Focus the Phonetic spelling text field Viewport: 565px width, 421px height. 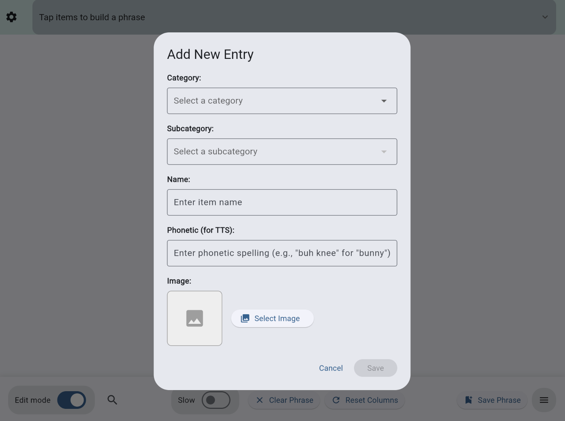pos(282,253)
